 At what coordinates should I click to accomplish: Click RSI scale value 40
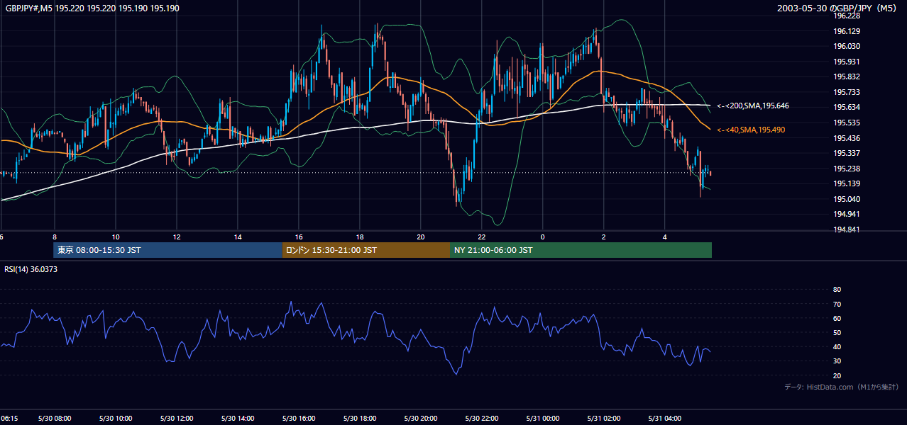click(837, 347)
